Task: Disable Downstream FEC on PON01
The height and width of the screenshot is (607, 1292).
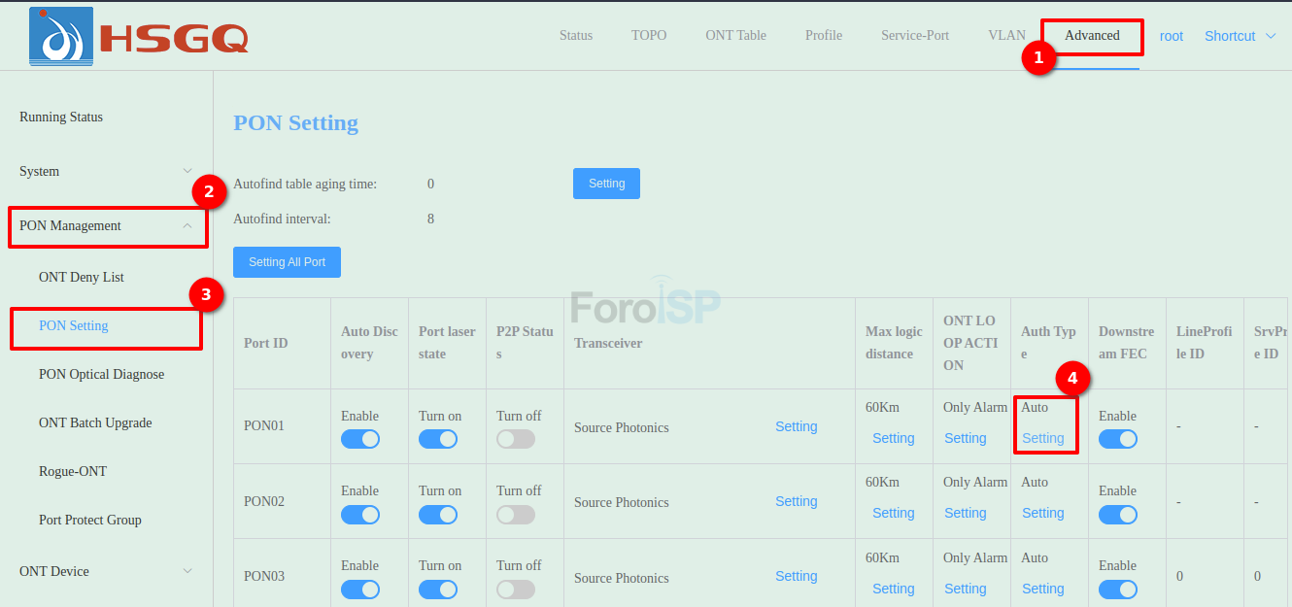Action: pyautogui.click(x=1118, y=439)
